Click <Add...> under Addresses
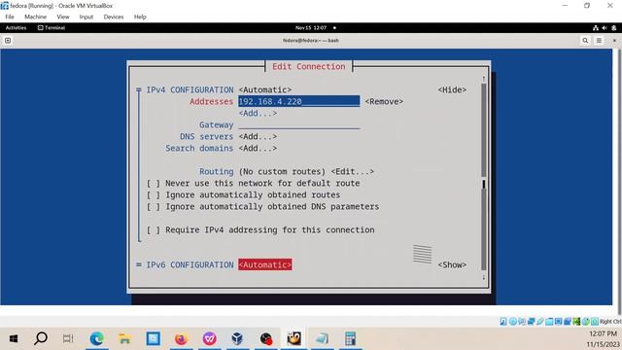The height and width of the screenshot is (350, 622). point(258,114)
